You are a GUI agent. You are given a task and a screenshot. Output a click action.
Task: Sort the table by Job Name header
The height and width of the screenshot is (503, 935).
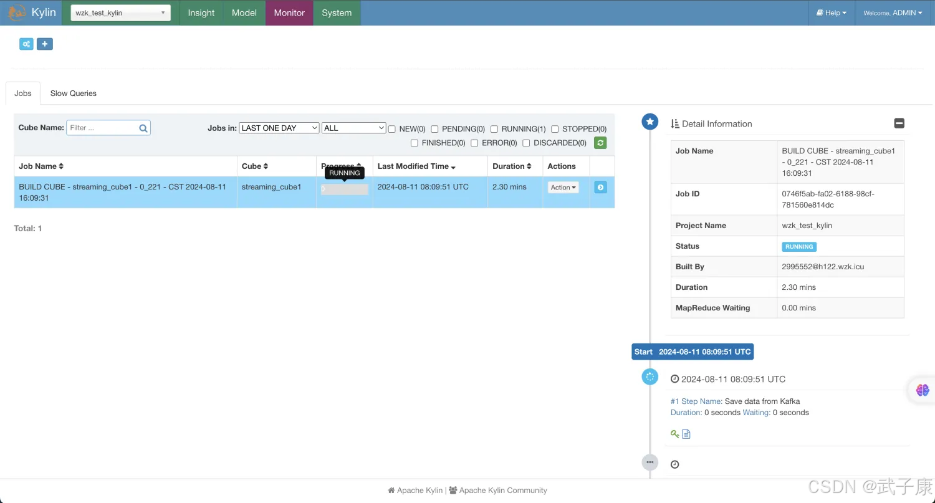41,166
